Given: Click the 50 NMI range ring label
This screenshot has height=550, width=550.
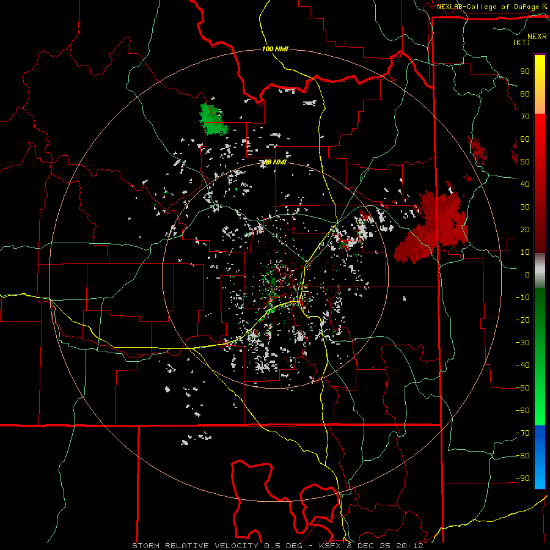Looking at the screenshot, I should [x=275, y=162].
